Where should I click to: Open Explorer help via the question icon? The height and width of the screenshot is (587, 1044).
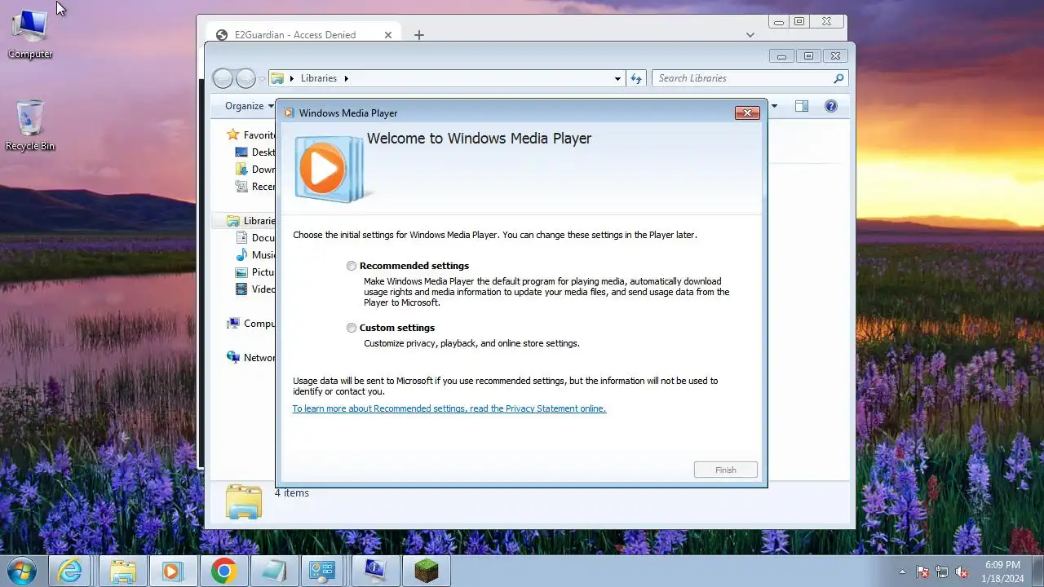coord(830,106)
